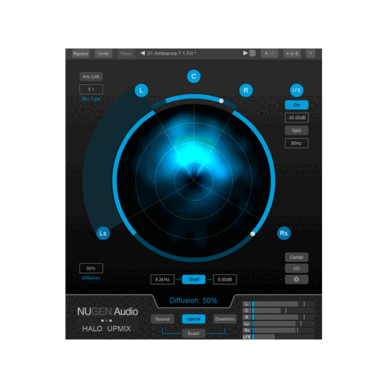Click the 9.2kHz shelf frequency field
Viewport: 388px width, 388px height.
point(162,279)
